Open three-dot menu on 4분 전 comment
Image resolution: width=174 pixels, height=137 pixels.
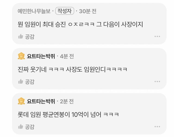[157, 81]
